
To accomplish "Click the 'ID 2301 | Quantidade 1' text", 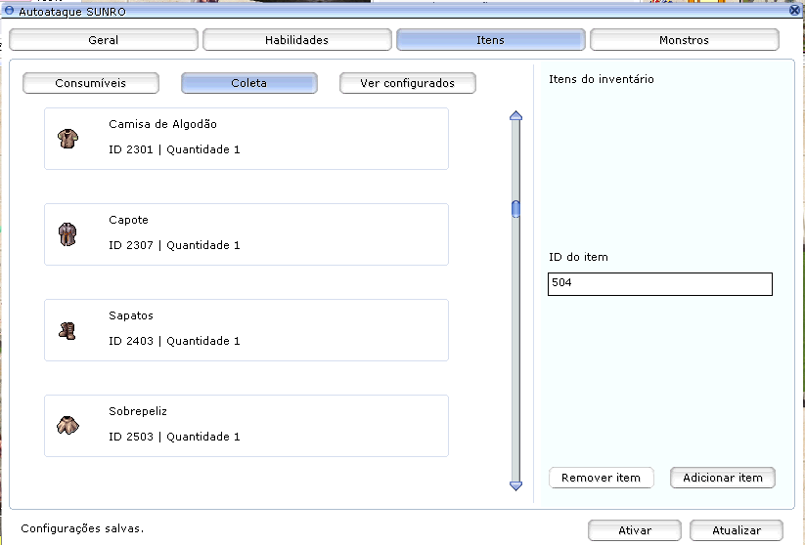I will pyautogui.click(x=174, y=149).
